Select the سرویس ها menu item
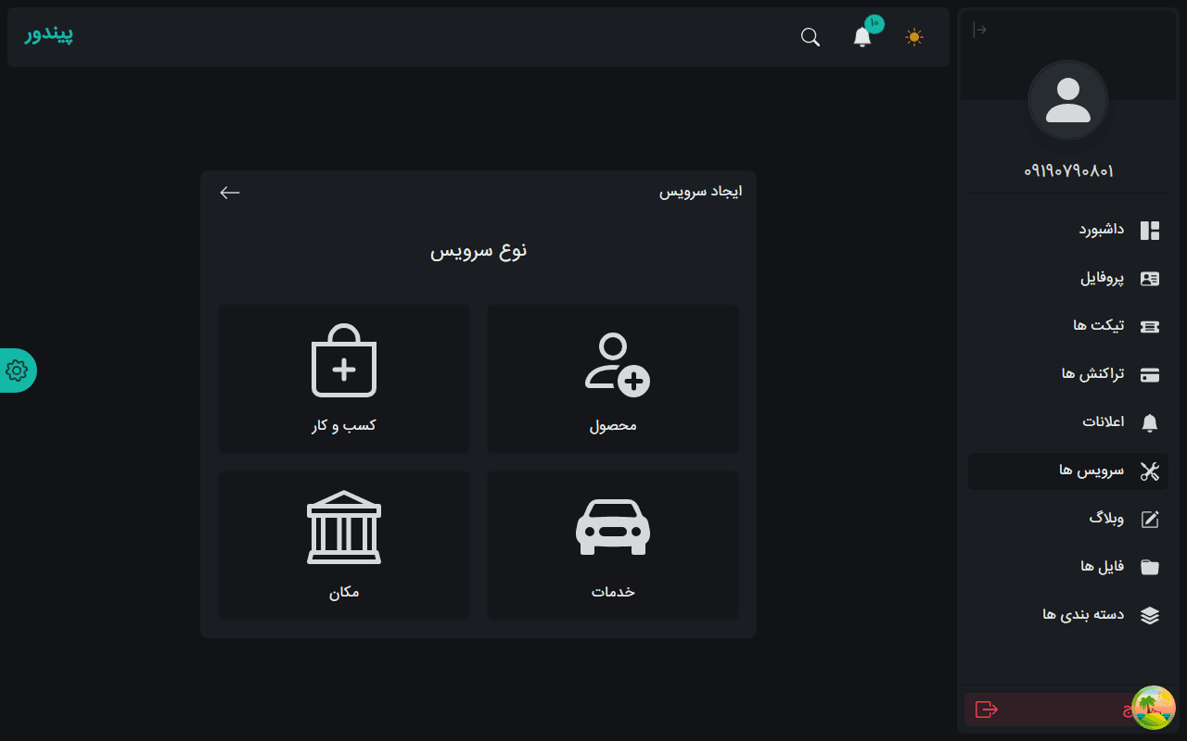The image size is (1187, 741). point(1068,471)
